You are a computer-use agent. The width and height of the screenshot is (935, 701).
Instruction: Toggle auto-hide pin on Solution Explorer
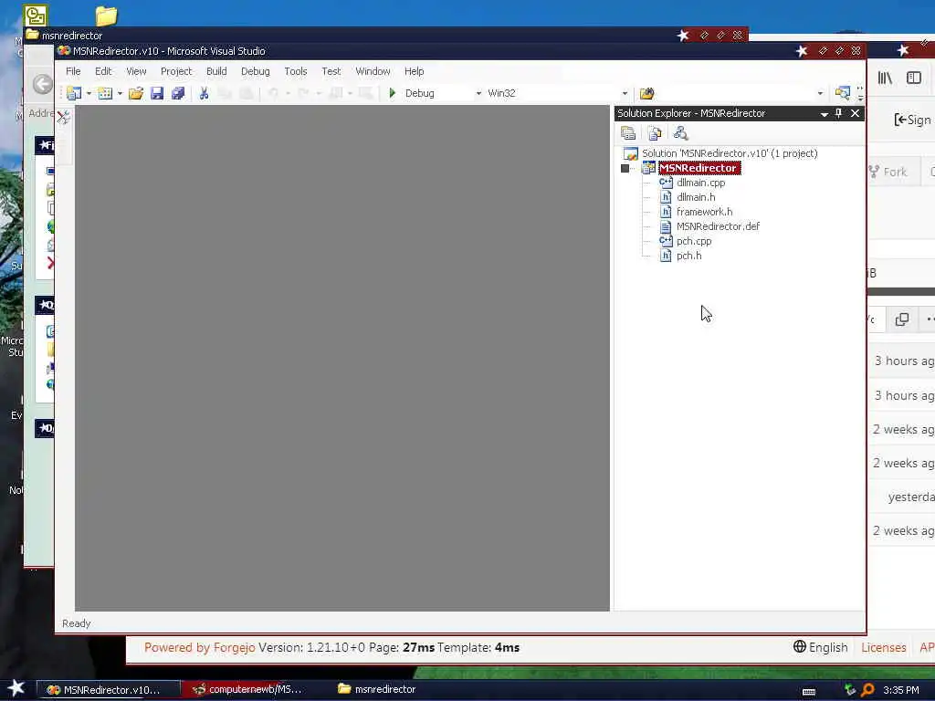point(839,113)
